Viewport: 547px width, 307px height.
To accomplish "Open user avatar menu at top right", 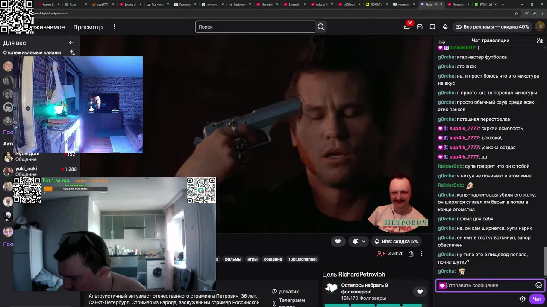I will (540, 26).
